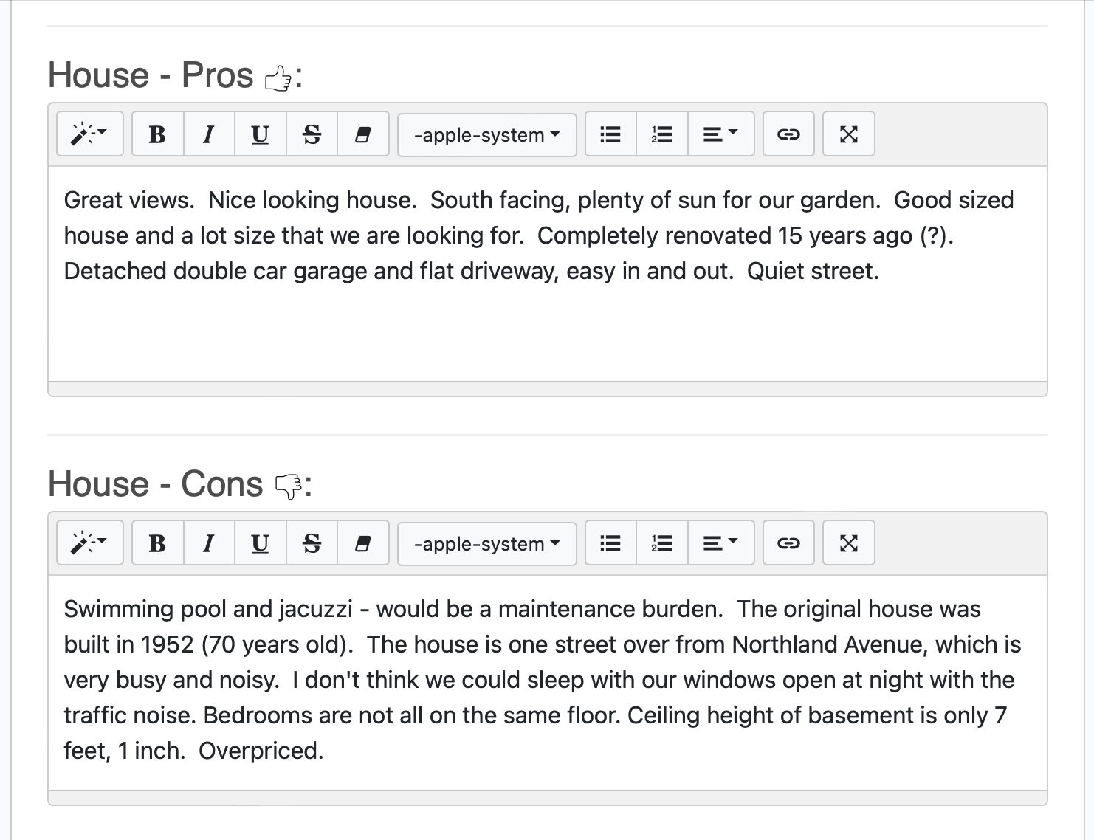1094x840 pixels.
Task: Insert numbered list in Pros editor
Action: (661, 134)
